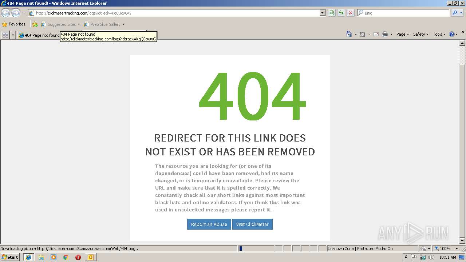Click the network tray icon

coord(423,257)
